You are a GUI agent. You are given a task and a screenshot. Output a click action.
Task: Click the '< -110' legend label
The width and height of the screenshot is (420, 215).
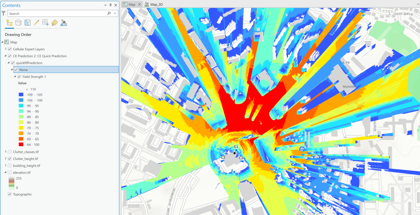point(31,89)
